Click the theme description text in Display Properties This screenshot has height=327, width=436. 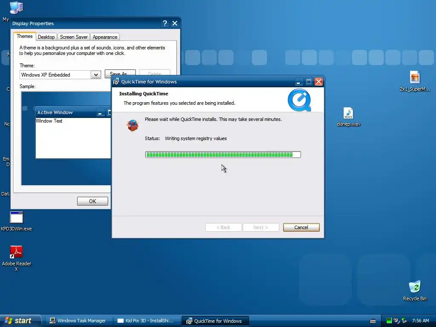click(x=92, y=51)
